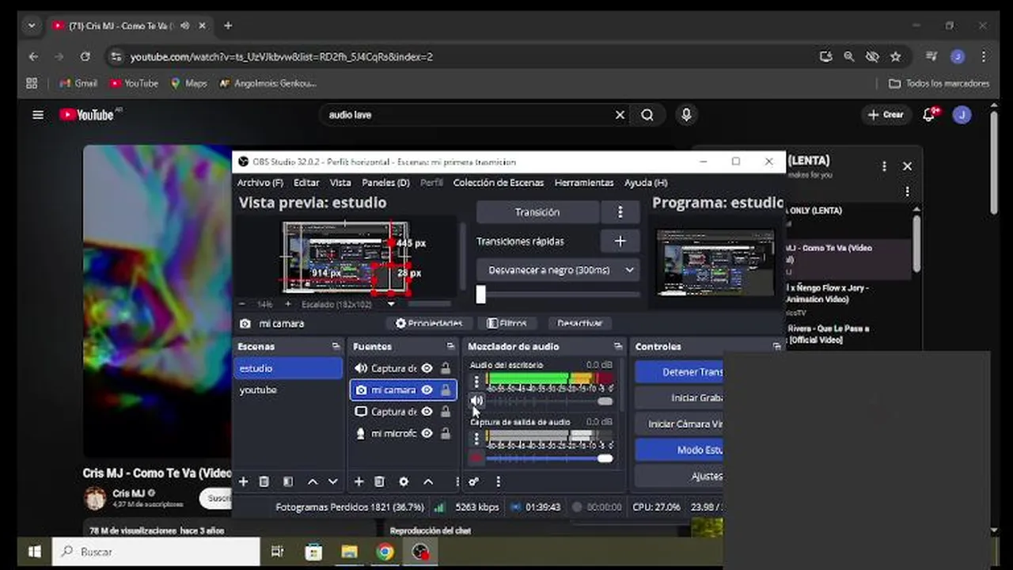Open YouTube notifications bell
The height and width of the screenshot is (570, 1013).
929,115
